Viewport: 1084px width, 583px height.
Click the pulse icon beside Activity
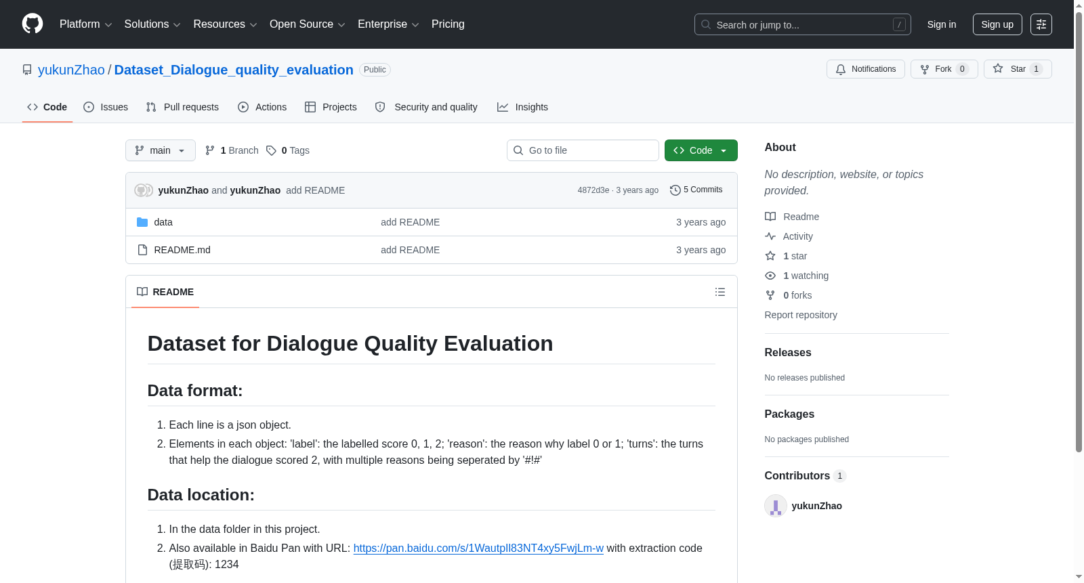(770, 236)
